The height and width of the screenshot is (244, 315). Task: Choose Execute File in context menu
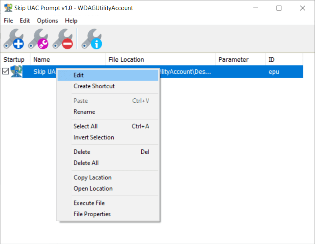[108, 203]
